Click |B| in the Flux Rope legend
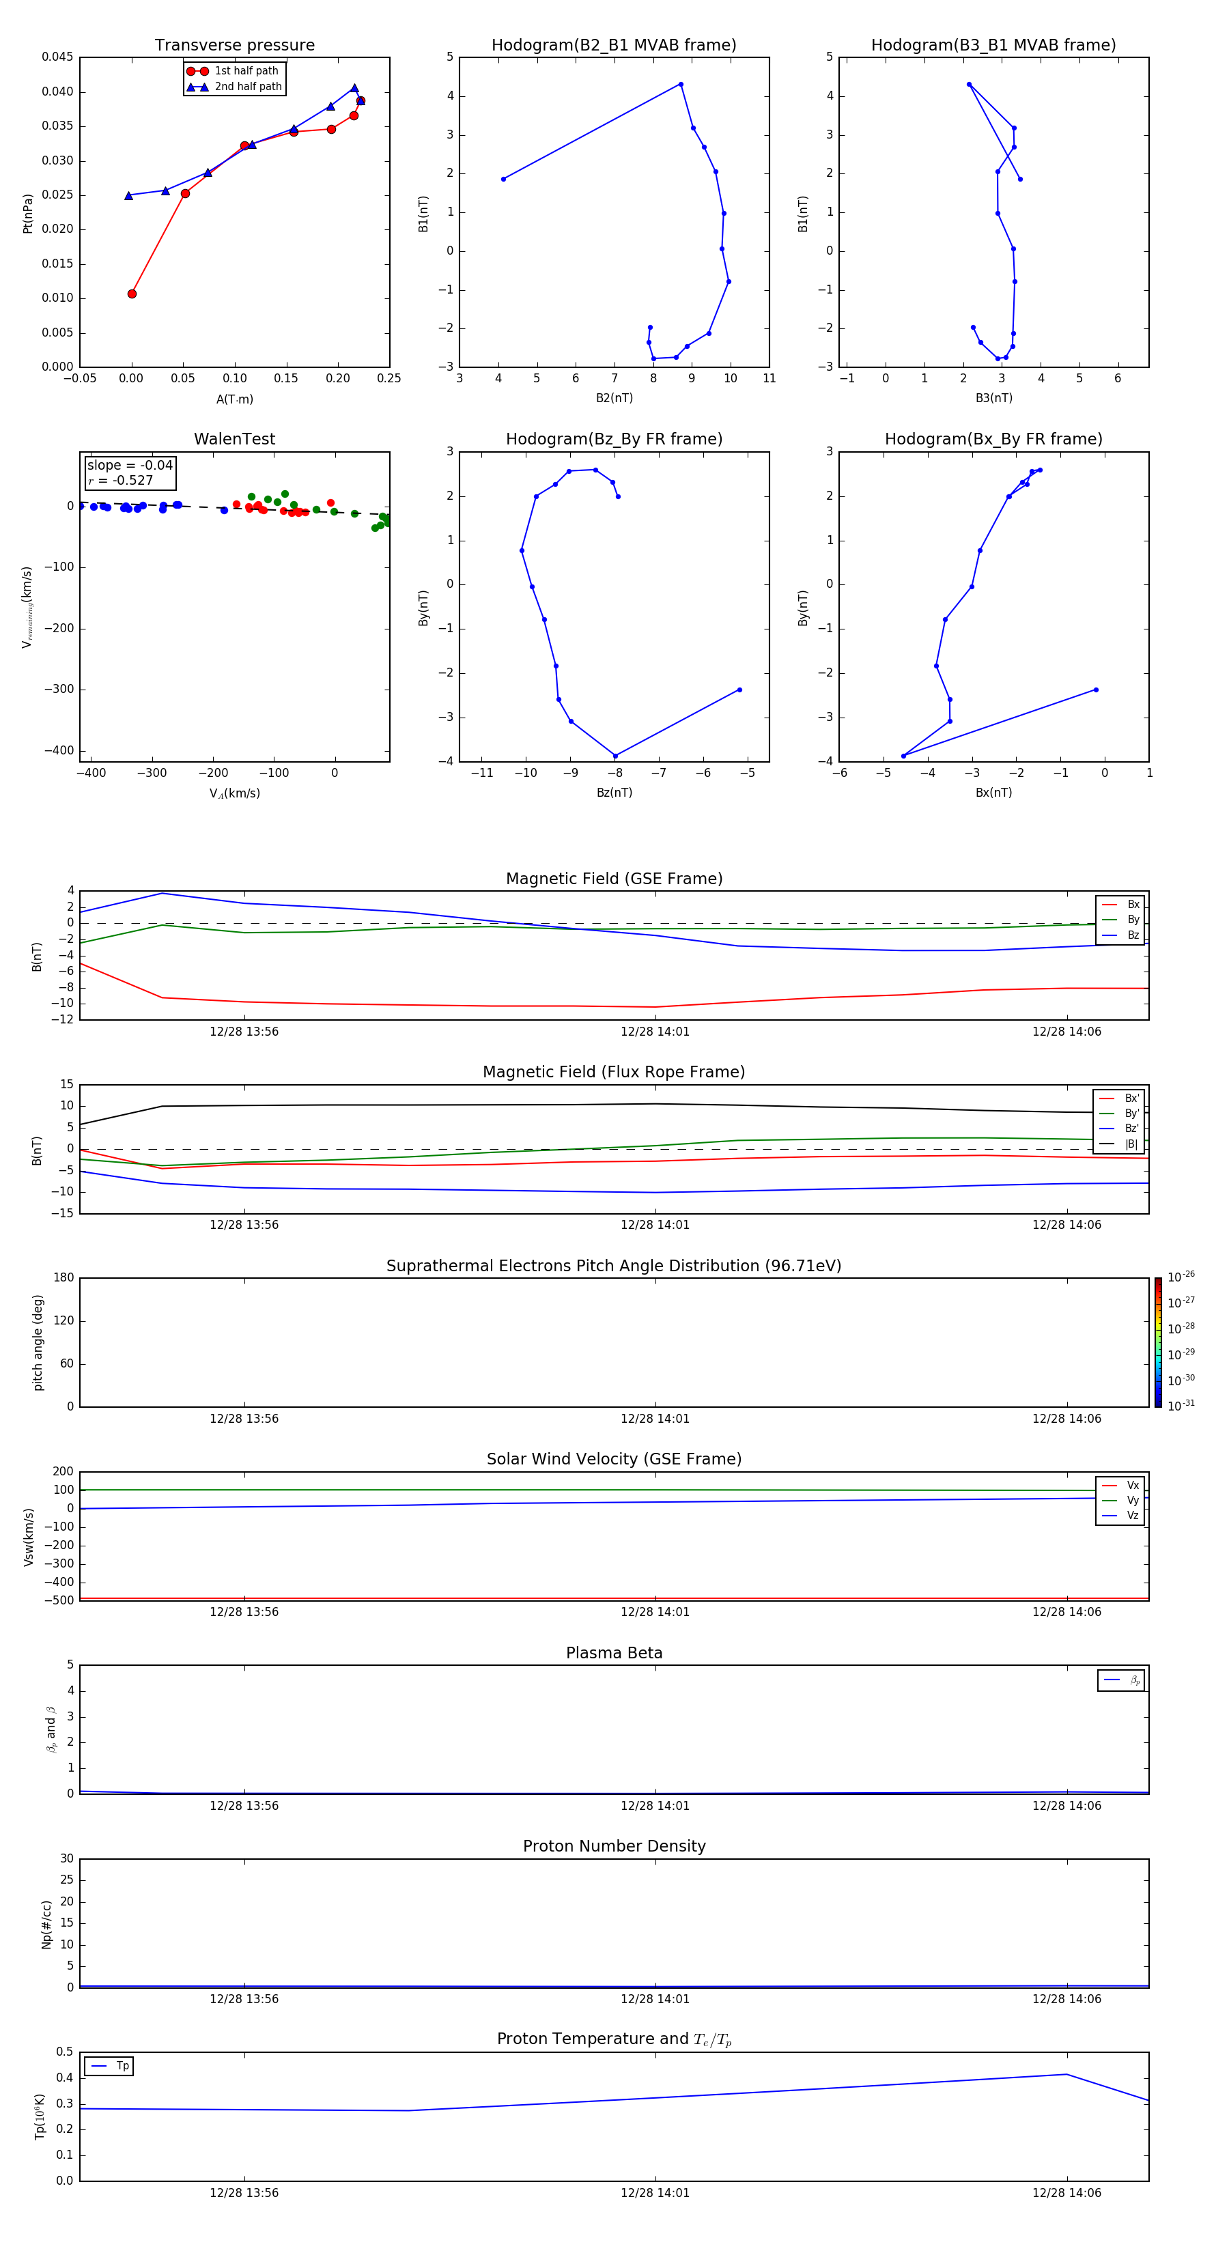This screenshot has height=2253, width=1229. [1120, 1144]
